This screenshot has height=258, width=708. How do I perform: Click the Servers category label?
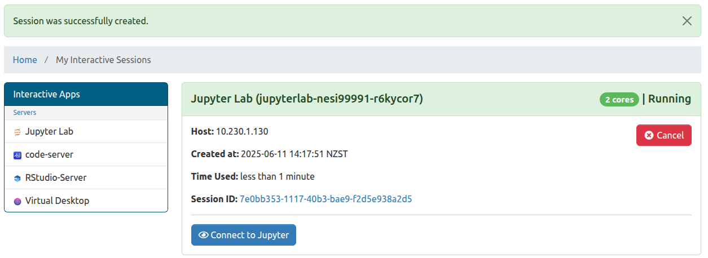(25, 113)
